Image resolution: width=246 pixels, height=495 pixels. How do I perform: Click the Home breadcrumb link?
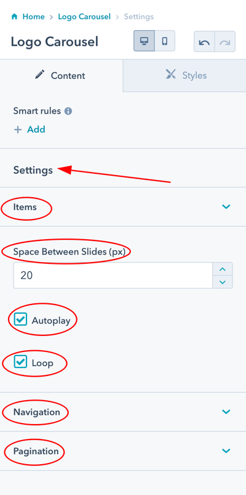[33, 17]
